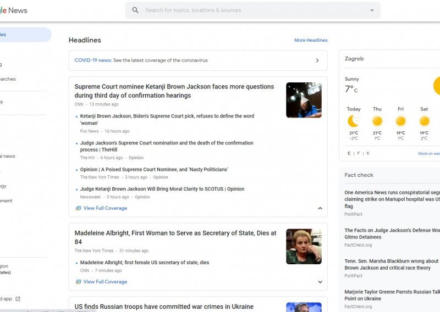Click the external link icon beside Android app
The width and height of the screenshot is (440, 312).
18,299
